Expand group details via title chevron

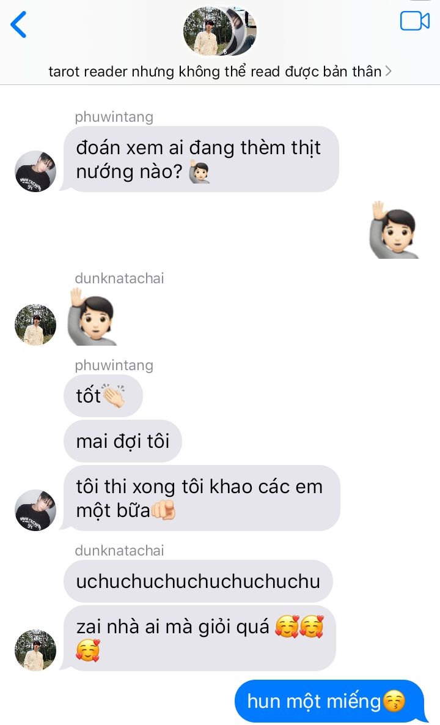pos(388,71)
